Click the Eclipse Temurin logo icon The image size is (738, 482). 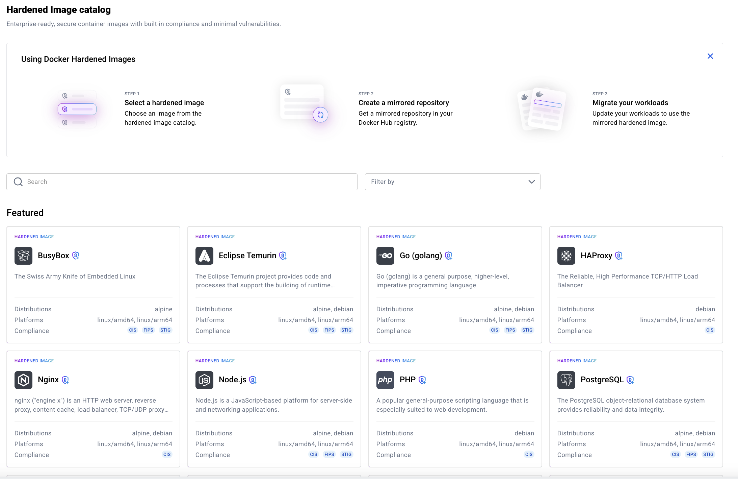[x=204, y=256]
